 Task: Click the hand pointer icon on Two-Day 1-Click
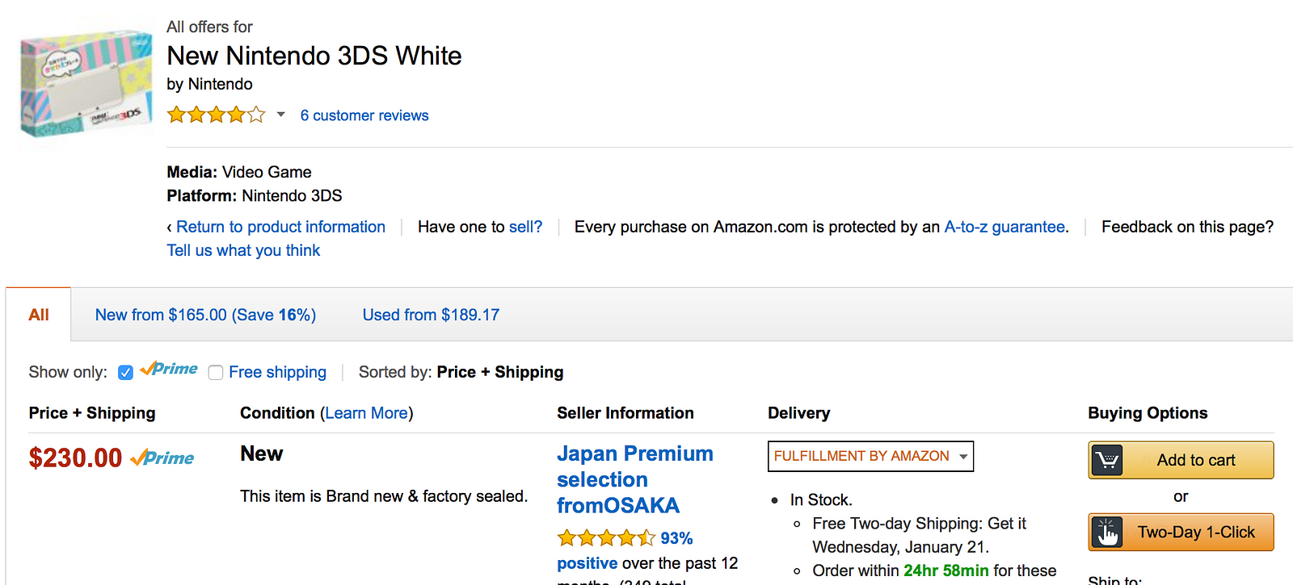point(1107,533)
